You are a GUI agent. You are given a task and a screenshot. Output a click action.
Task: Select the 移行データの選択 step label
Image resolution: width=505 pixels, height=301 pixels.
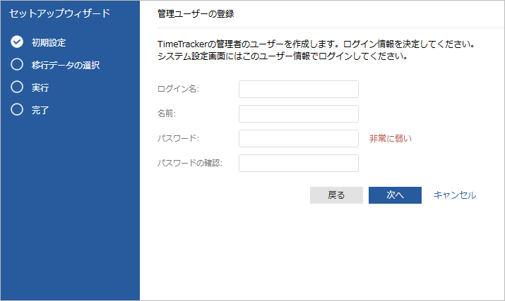[x=66, y=65]
